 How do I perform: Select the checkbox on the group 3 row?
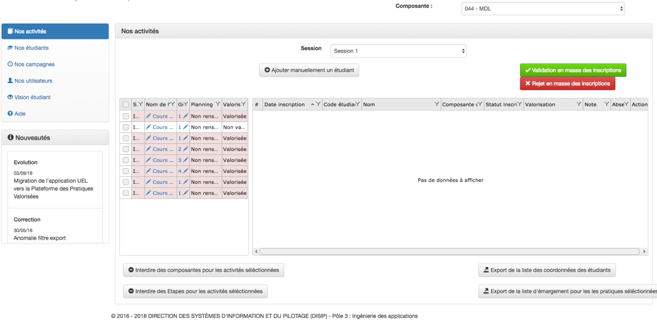[126, 160]
